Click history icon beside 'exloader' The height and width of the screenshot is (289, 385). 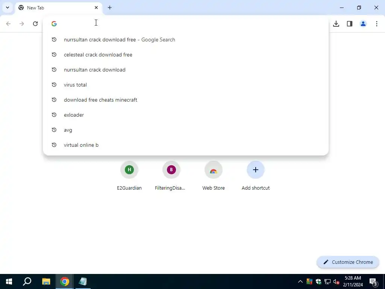pos(54,115)
